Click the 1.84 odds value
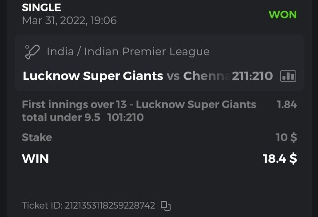The image size is (318, 217). point(286,104)
